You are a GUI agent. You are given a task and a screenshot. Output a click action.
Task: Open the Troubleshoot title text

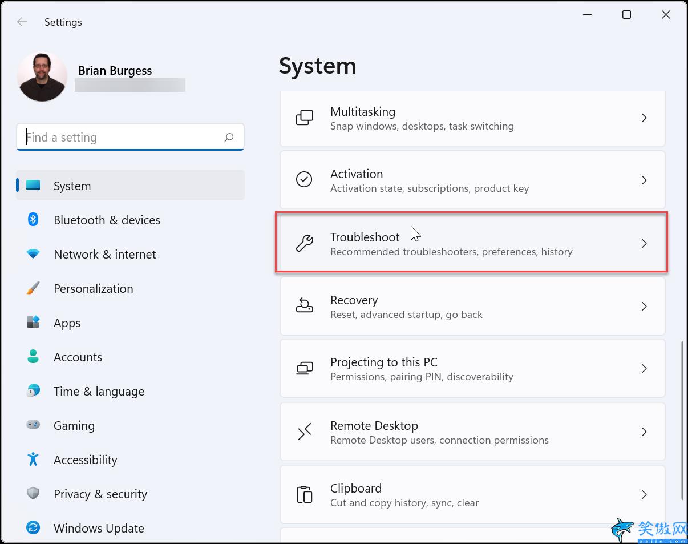(365, 237)
